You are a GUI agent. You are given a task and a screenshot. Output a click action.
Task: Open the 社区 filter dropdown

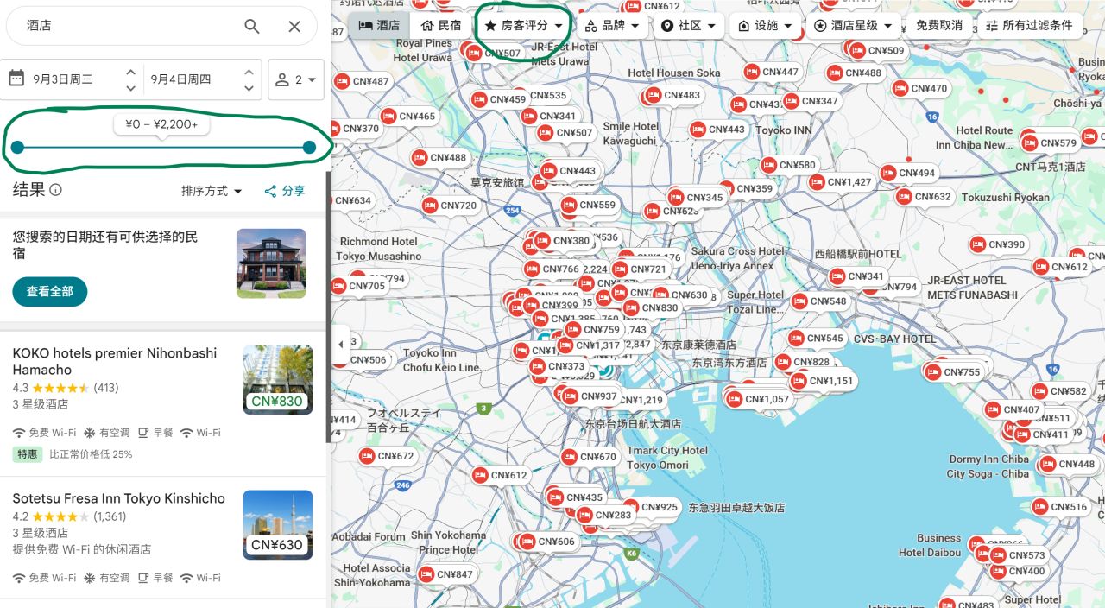(x=688, y=26)
